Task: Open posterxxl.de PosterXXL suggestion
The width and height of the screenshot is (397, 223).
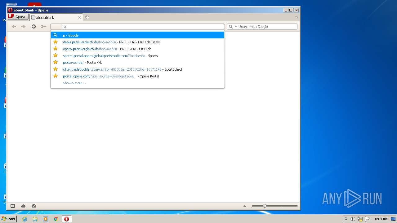Action: pos(137,63)
